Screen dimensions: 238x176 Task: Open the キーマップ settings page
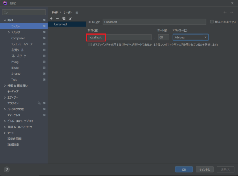[x=13, y=91]
